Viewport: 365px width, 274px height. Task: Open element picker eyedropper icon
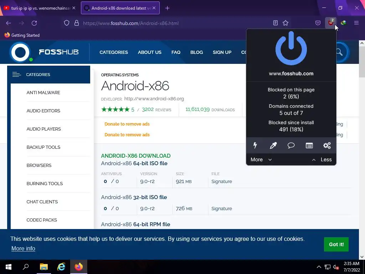click(x=273, y=146)
